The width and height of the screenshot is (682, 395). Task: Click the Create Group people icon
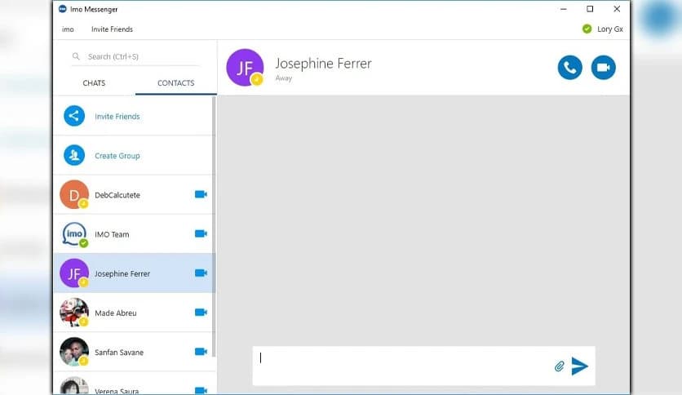[74, 155]
